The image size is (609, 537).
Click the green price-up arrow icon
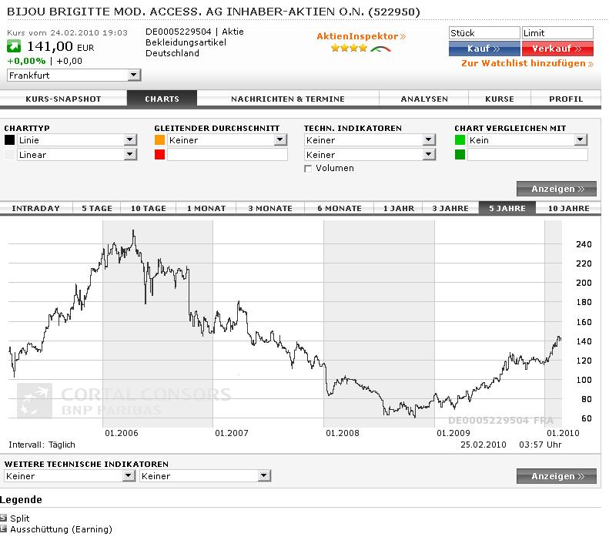pyautogui.click(x=14, y=47)
